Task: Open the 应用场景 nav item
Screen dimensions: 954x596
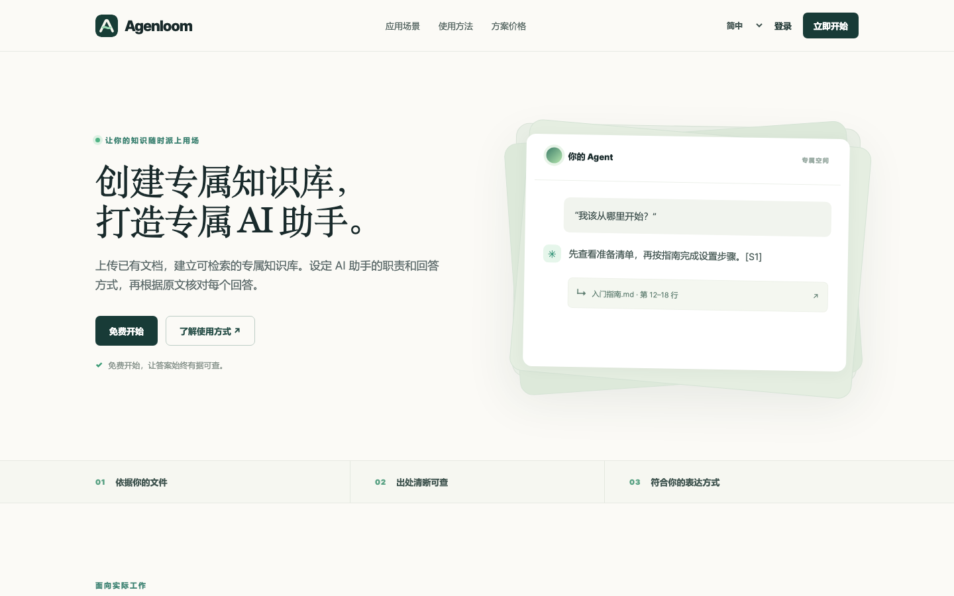Action: click(x=403, y=26)
